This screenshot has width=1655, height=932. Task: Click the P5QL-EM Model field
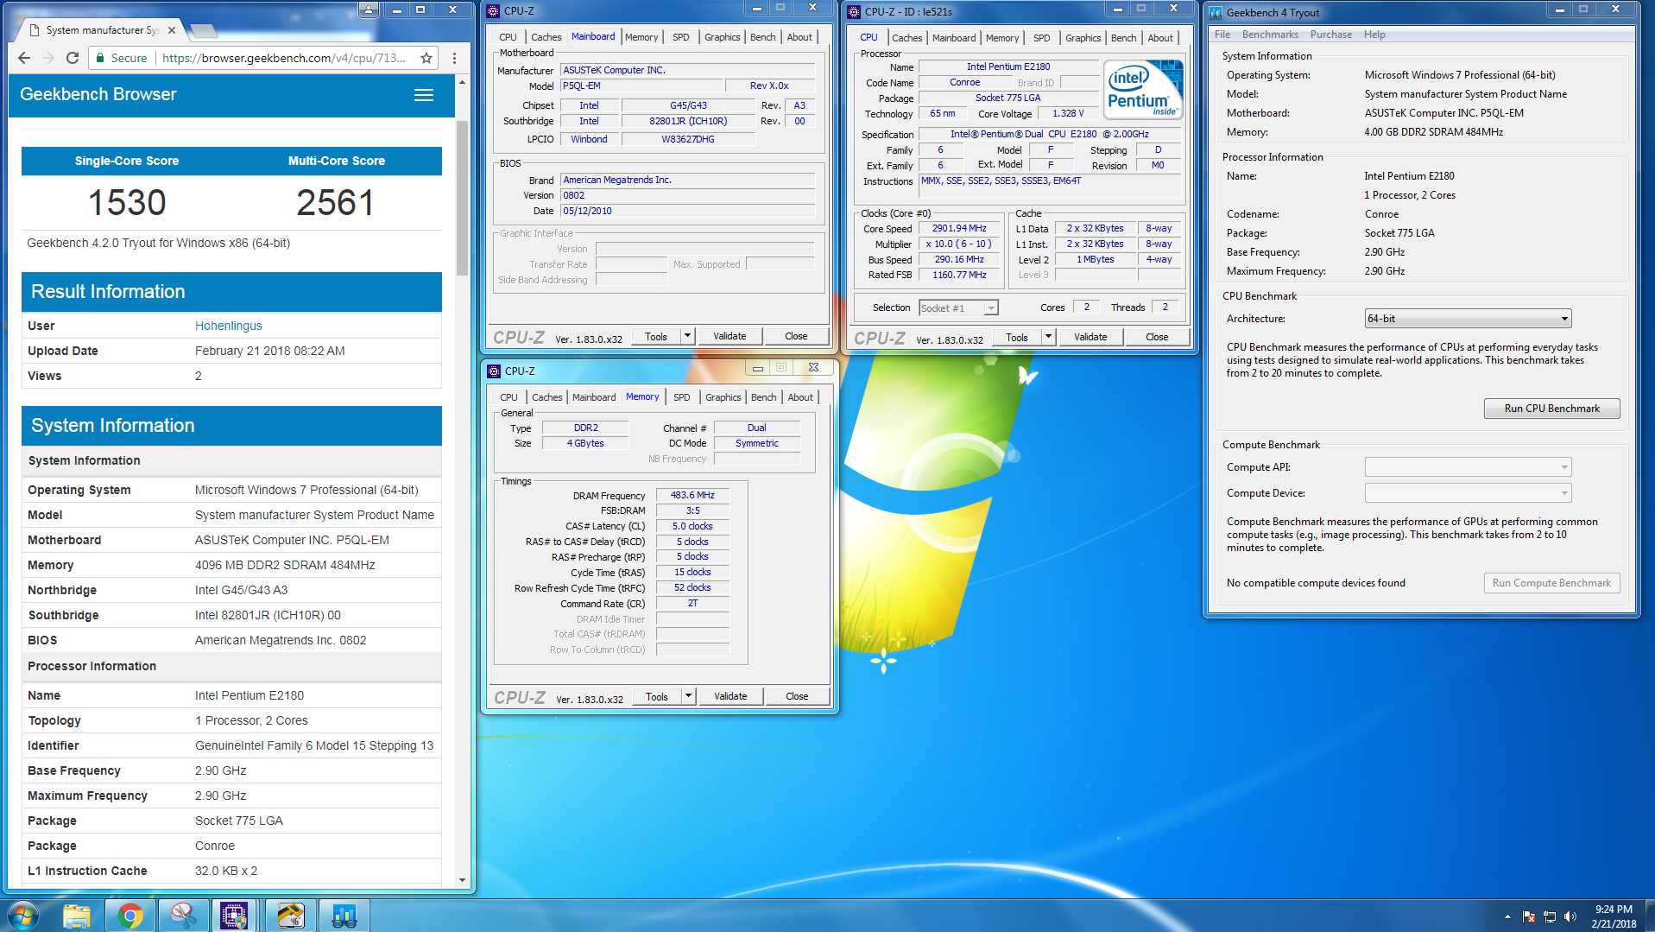point(641,86)
